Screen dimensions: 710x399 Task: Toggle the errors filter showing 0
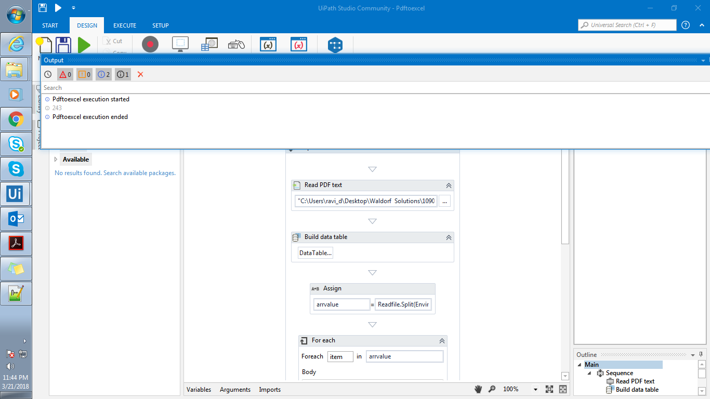point(65,74)
